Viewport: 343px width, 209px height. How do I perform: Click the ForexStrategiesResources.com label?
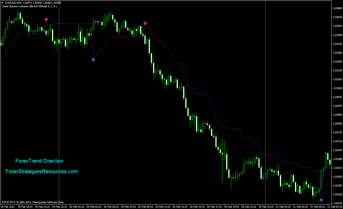(42, 171)
